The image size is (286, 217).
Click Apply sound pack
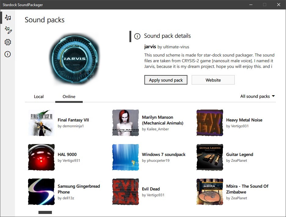pyautogui.click(x=166, y=80)
